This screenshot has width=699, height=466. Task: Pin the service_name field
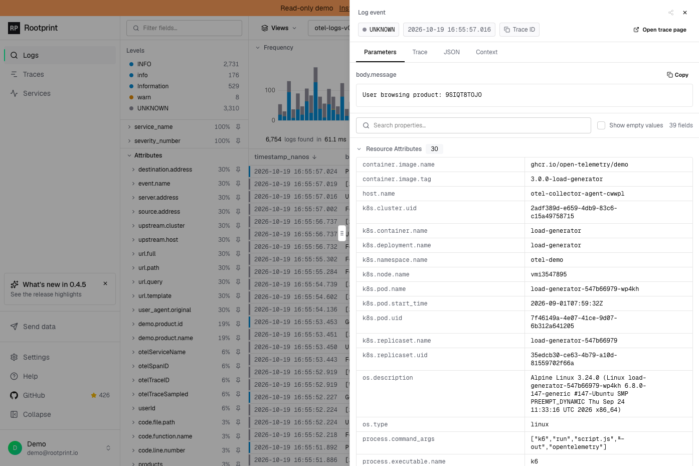click(x=238, y=127)
